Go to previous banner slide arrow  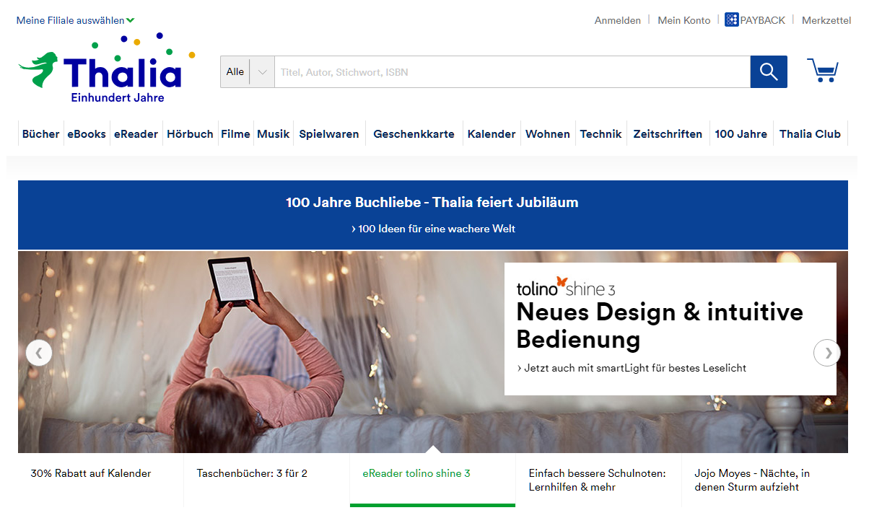tap(39, 353)
